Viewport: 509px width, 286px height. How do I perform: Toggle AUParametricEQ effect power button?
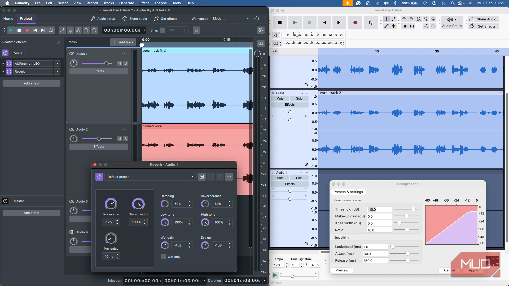pyautogui.click(x=9, y=64)
